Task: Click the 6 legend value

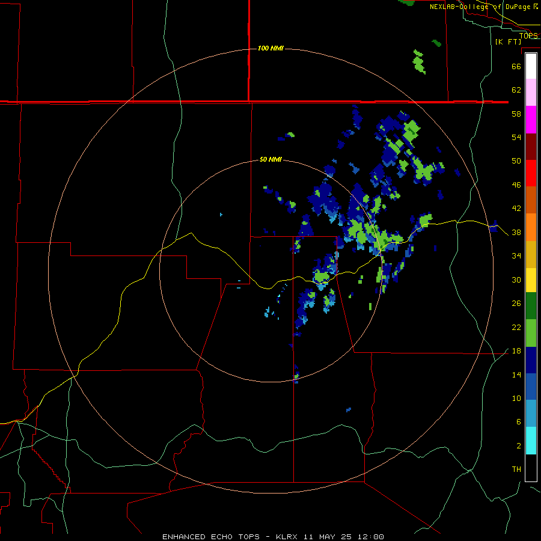Action: [519, 422]
